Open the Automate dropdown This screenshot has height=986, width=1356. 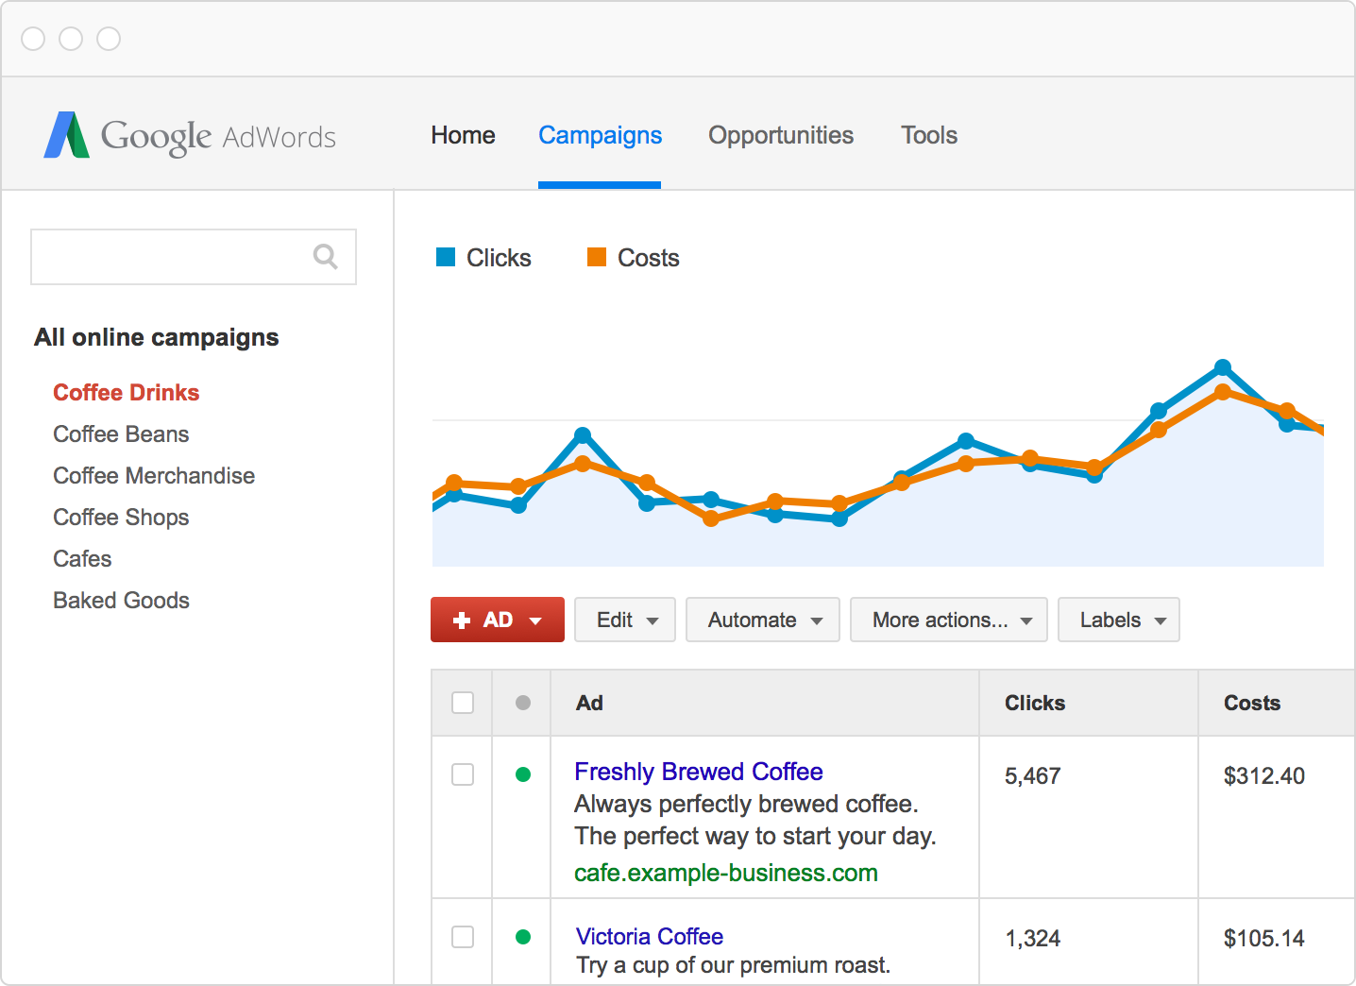click(x=763, y=620)
